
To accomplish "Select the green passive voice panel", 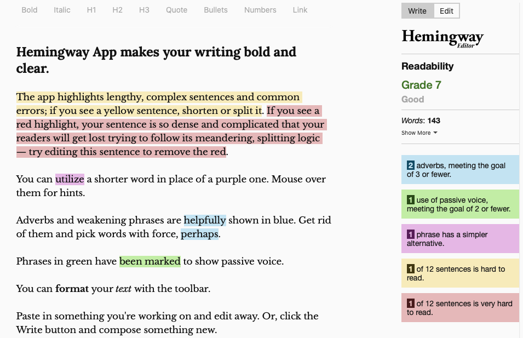I will click(x=460, y=204).
